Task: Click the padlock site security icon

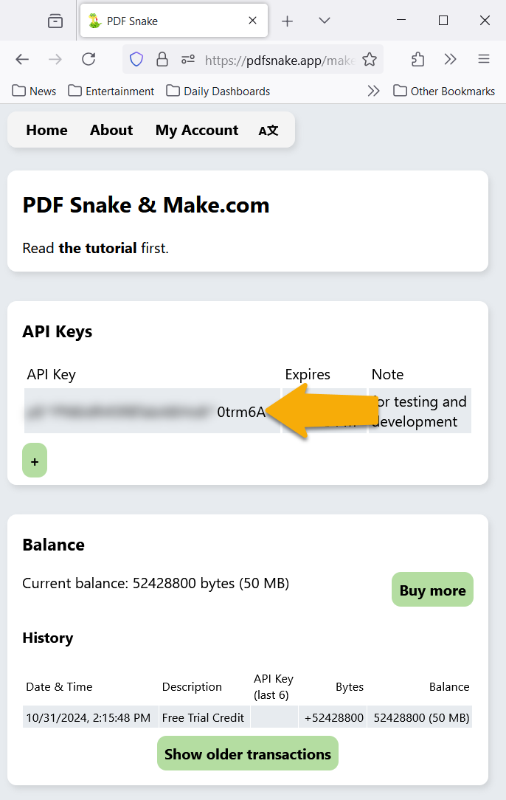Action: click(x=162, y=60)
